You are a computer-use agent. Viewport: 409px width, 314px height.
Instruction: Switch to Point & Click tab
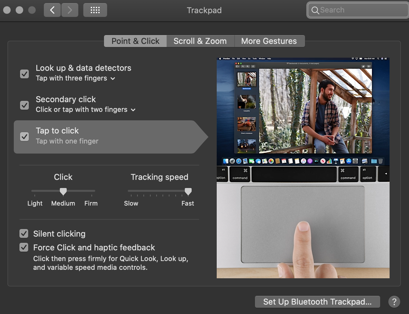[x=135, y=41]
